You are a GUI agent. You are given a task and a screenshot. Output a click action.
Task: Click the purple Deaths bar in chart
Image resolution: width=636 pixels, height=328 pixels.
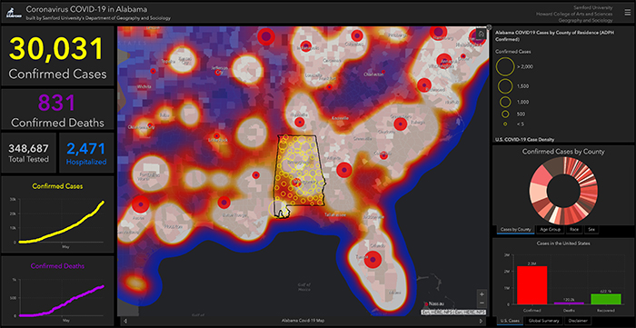click(x=569, y=303)
